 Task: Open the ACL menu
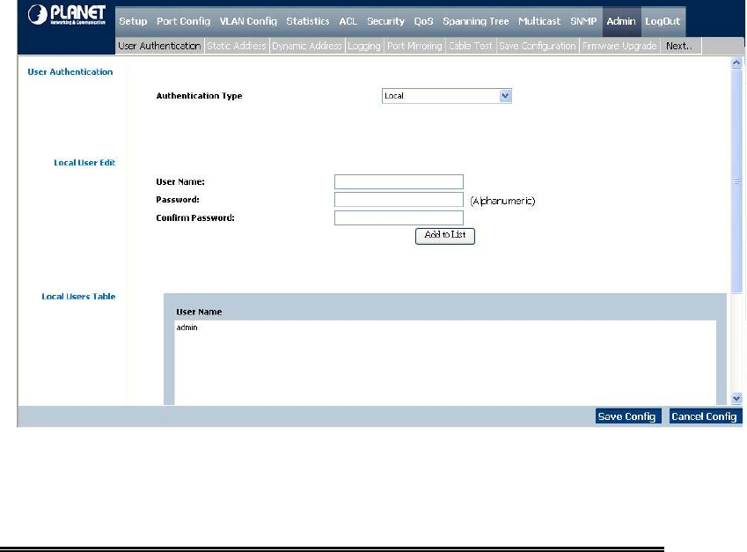tap(348, 21)
